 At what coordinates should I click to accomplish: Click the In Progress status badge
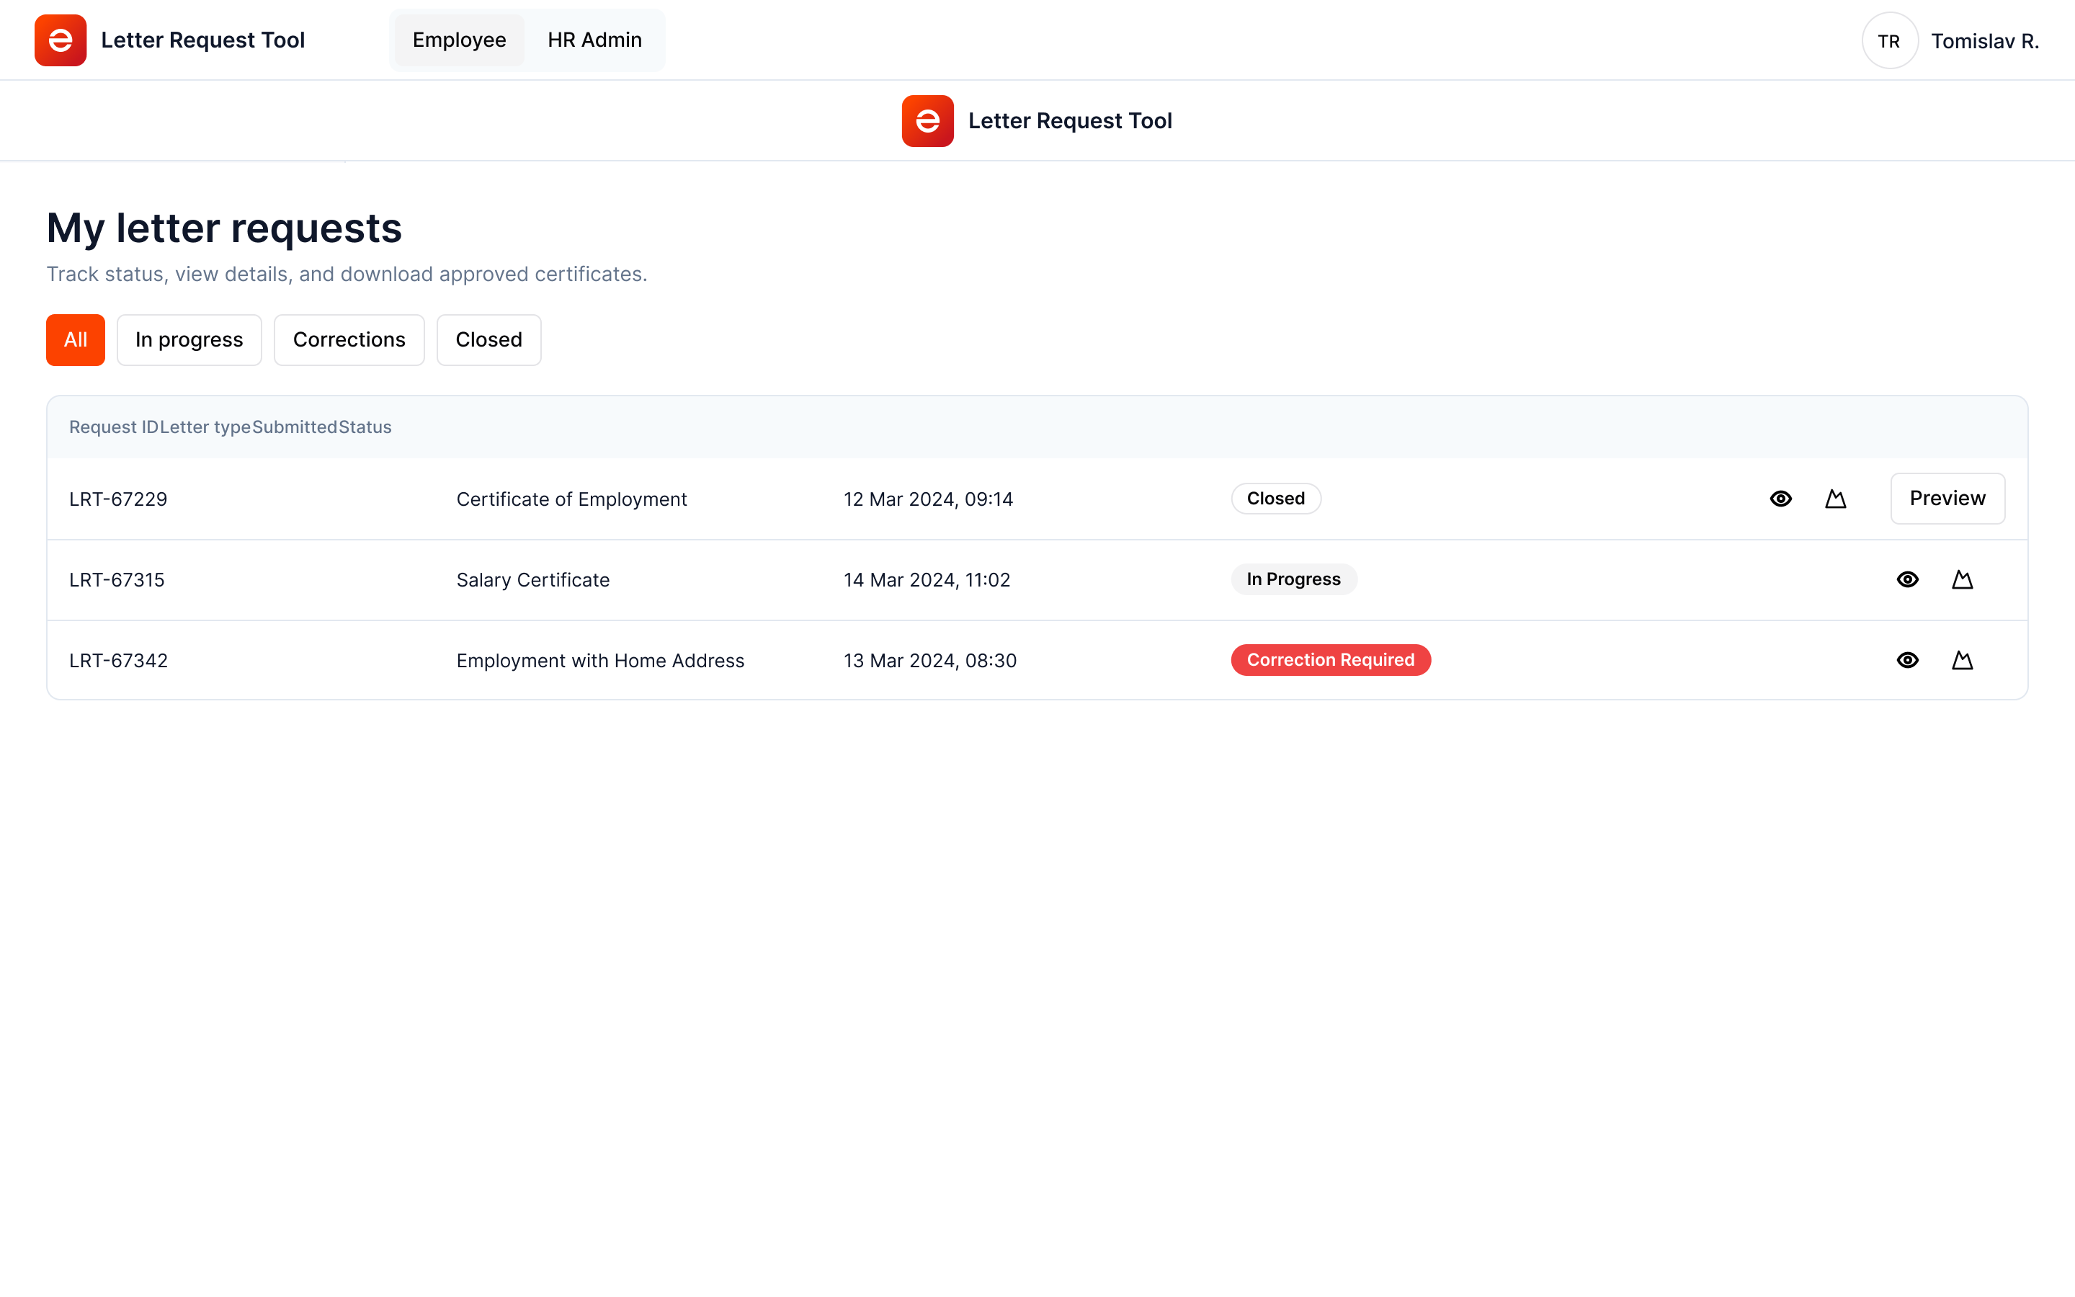pyautogui.click(x=1293, y=579)
